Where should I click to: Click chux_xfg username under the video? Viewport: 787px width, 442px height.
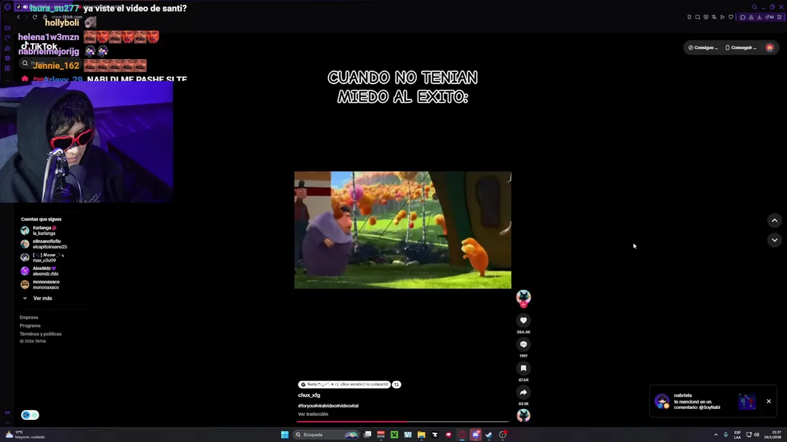pyautogui.click(x=309, y=395)
